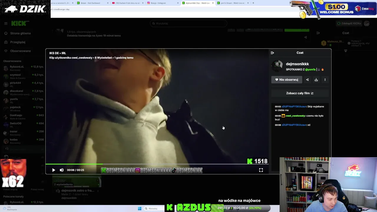Open the three-dot more options menu

click(x=325, y=79)
